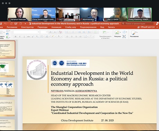159x131 pixels.
Task: Toggle superscript formatting
Action: [x=33, y=37]
